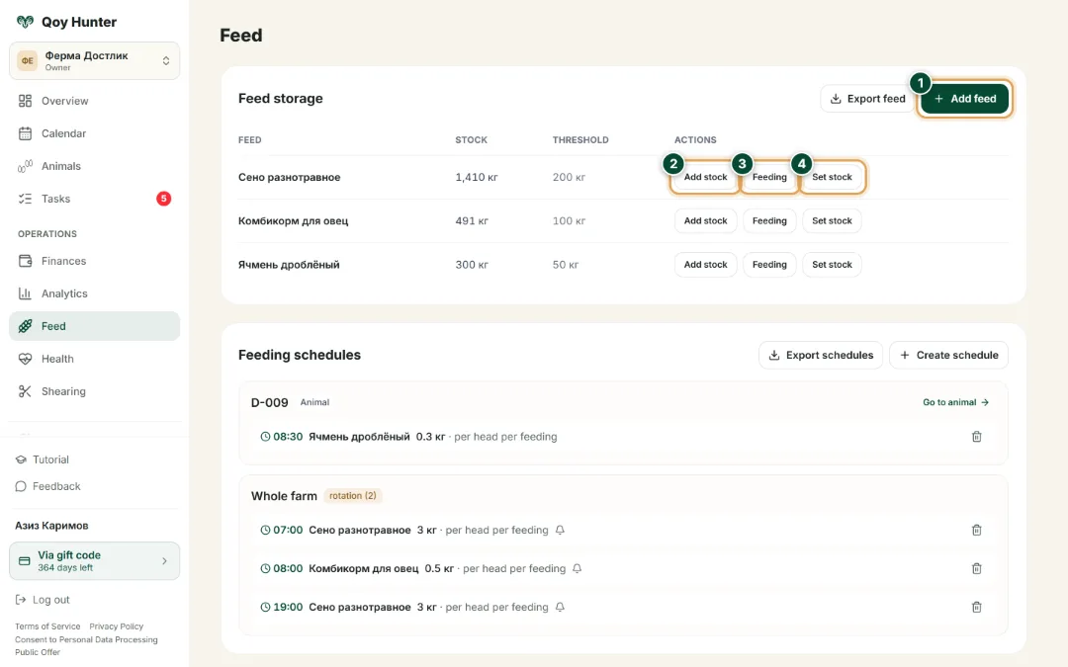Image resolution: width=1068 pixels, height=667 pixels.
Task: Click the Analytics bar chart icon
Action: tap(25, 293)
